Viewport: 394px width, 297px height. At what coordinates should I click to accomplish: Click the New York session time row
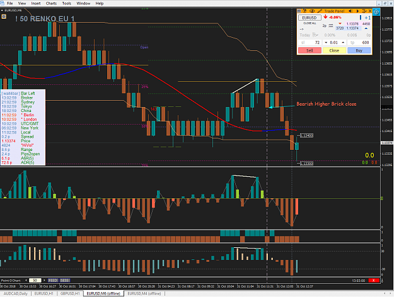coord(20,128)
